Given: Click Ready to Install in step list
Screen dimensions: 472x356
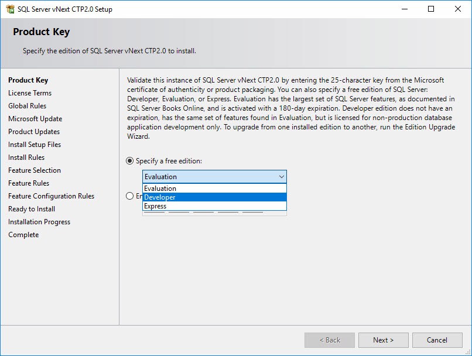Looking at the screenshot, I should click(32, 209).
